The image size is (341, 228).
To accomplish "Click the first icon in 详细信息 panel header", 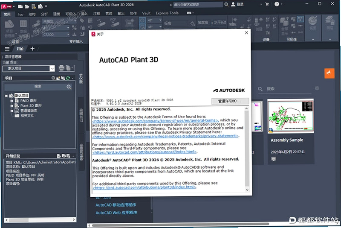I will [59, 156].
